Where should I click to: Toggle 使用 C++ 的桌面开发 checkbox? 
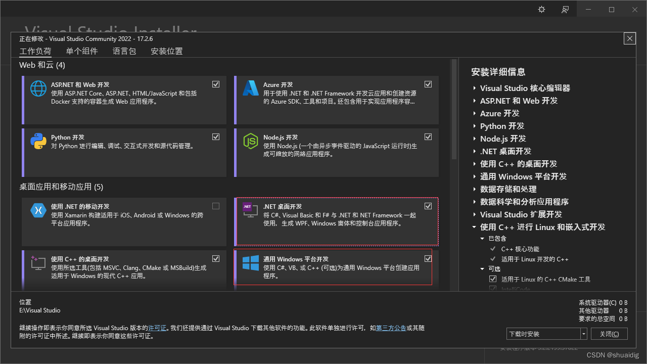point(216,258)
